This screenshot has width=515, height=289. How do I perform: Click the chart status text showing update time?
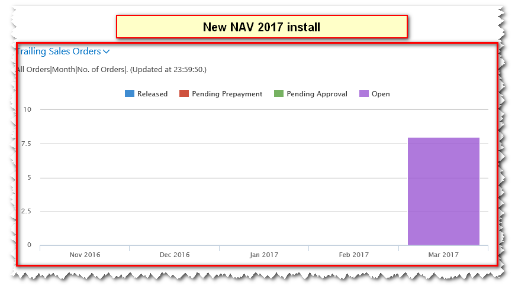coord(111,70)
